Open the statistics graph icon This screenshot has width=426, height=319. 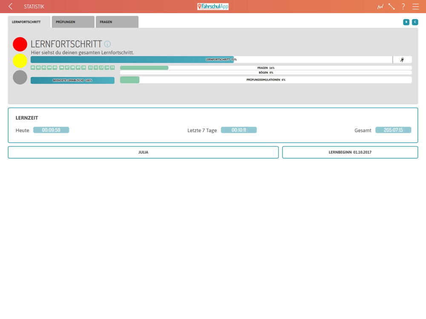click(x=380, y=6)
